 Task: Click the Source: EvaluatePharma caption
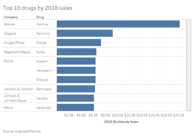22,131
